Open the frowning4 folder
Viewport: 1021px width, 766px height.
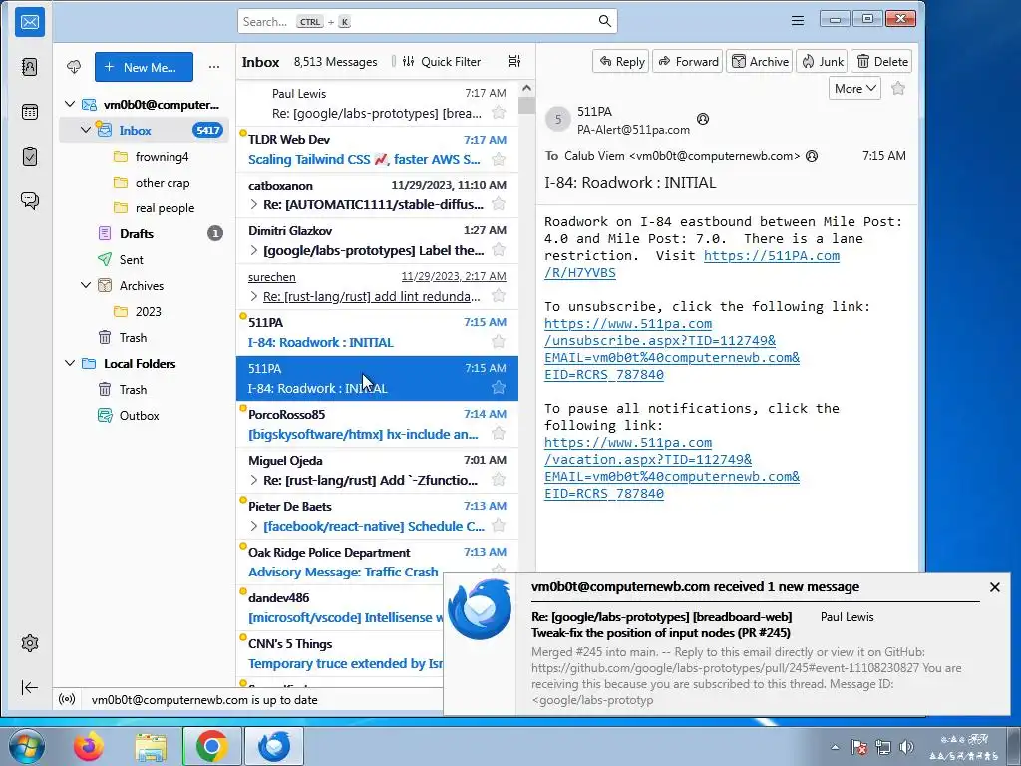point(144,157)
